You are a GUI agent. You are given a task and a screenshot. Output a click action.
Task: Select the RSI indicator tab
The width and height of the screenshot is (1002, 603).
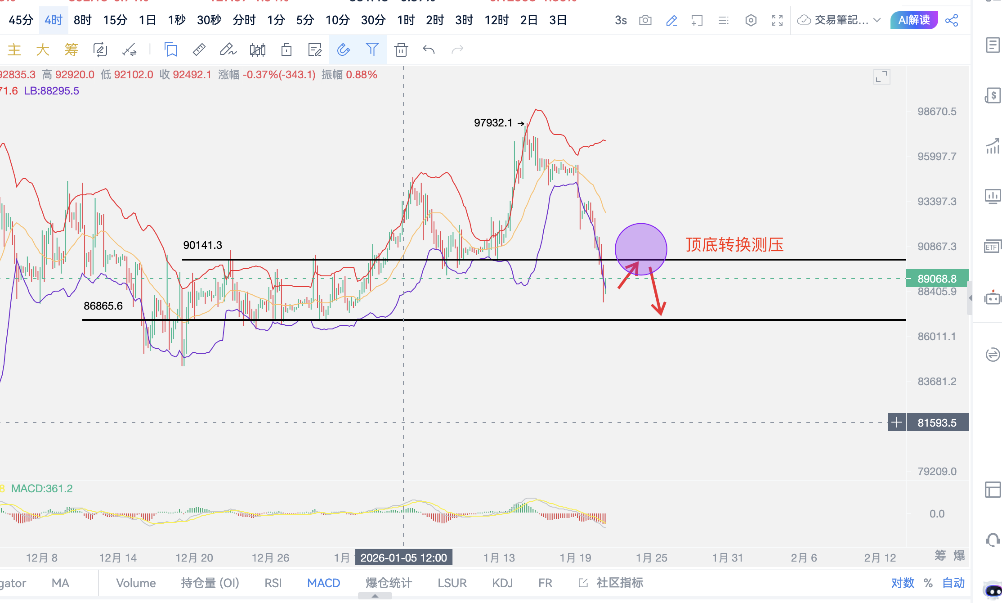273,583
